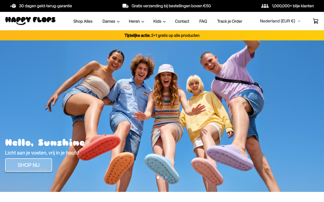The image size is (324, 202).
Task: Click the happy customers people icon
Action: (x=265, y=6)
